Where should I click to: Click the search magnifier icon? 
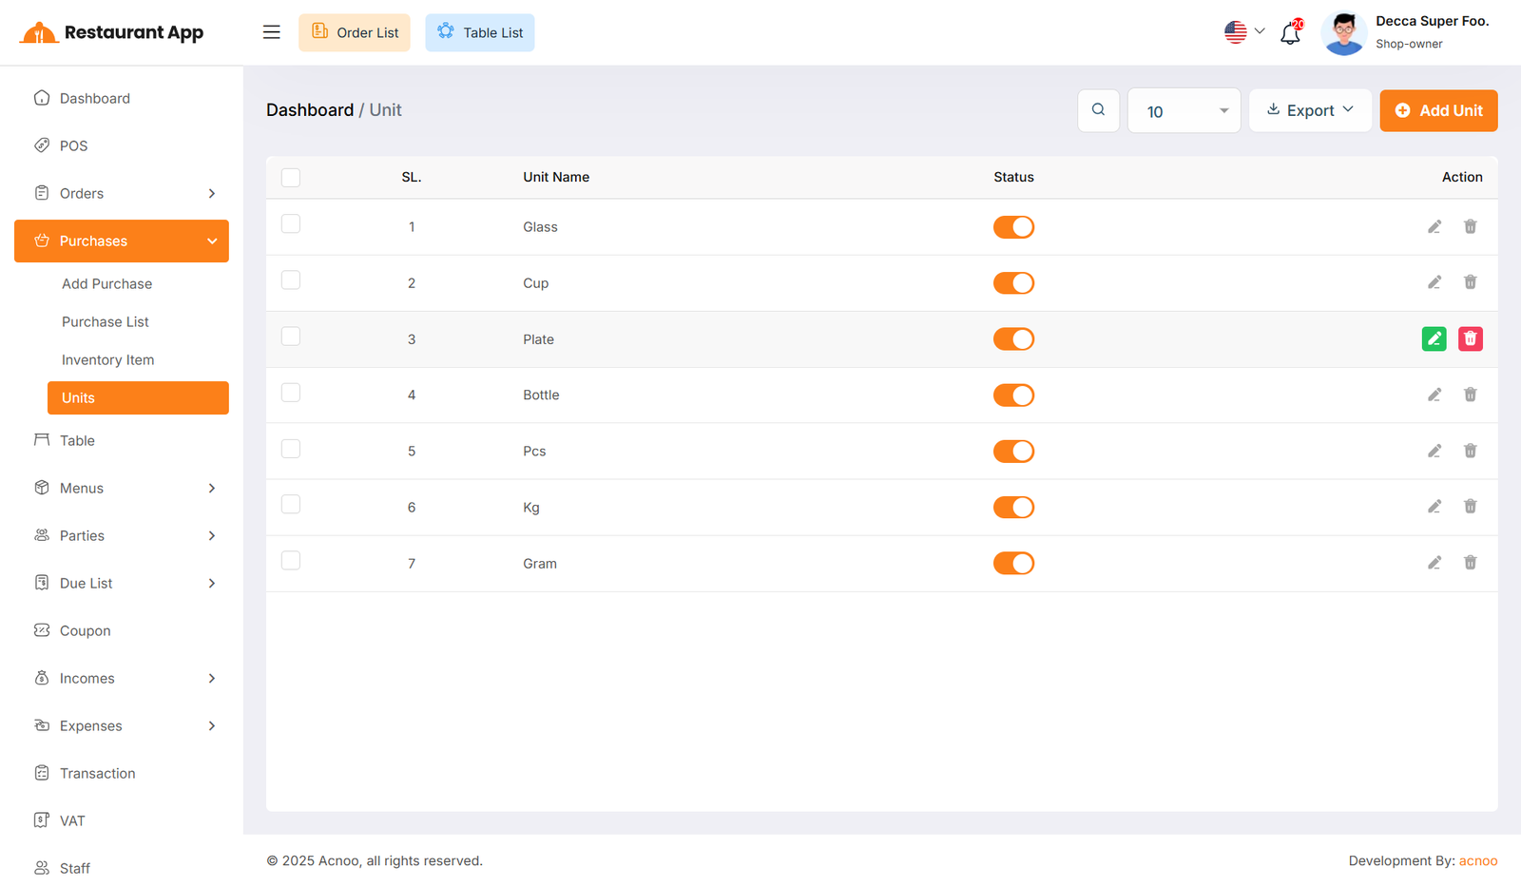[x=1098, y=110]
